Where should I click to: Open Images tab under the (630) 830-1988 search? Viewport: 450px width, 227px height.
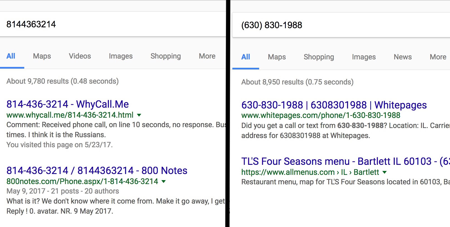coord(364,57)
